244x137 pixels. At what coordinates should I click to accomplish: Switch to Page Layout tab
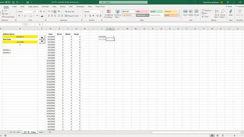[33, 6]
